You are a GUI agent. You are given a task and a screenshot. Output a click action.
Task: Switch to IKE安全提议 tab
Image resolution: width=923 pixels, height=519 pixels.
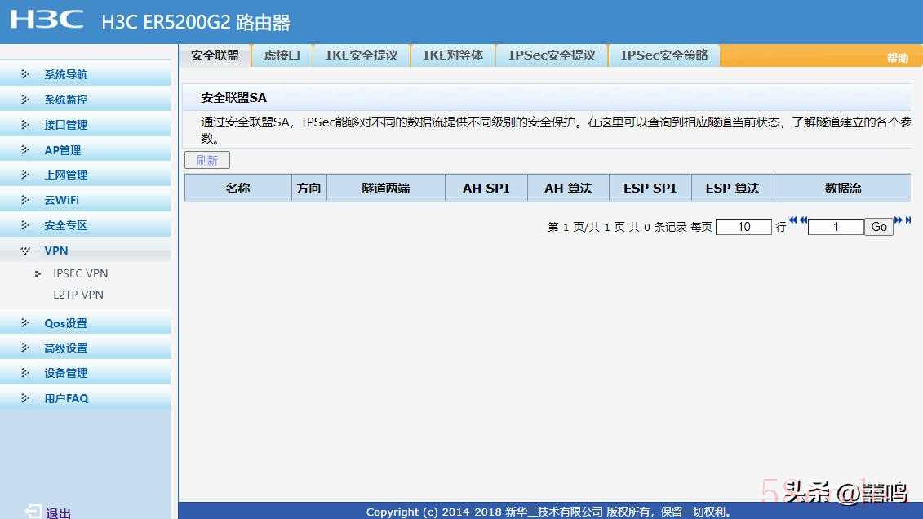click(x=362, y=55)
